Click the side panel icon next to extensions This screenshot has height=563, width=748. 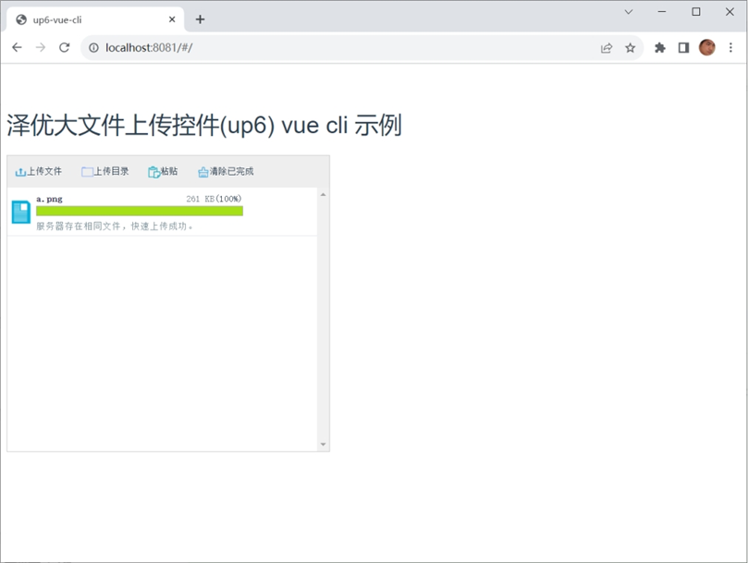tap(681, 47)
